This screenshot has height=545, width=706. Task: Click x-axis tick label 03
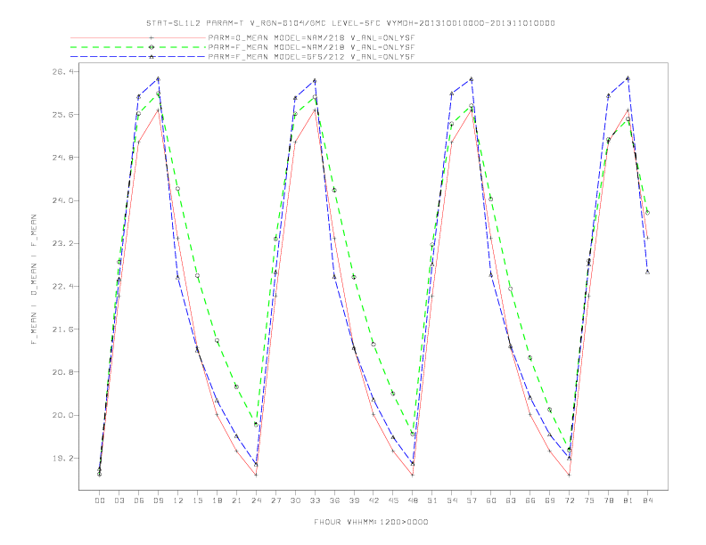point(119,500)
